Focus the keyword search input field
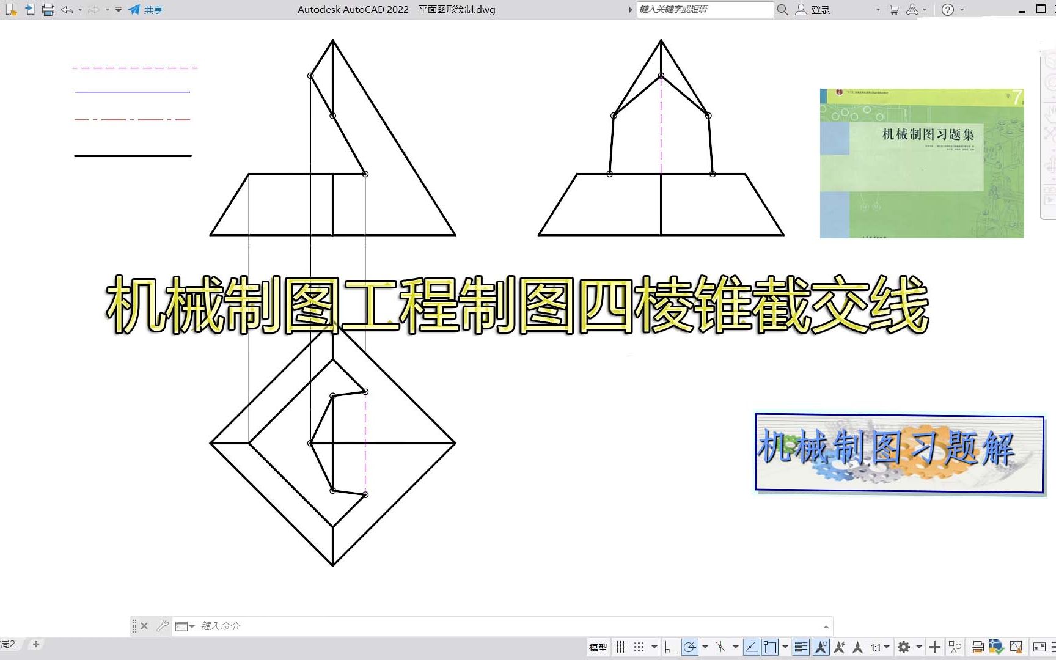Viewport: 1056px width, 660px height. click(705, 9)
